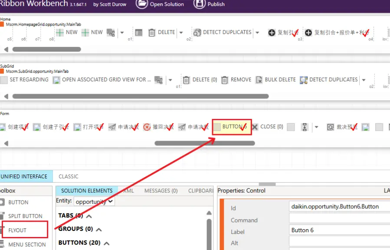390x250 pixels.
Task: Click the 创建子引合 icon in Form ribbon
Action: 37,127
